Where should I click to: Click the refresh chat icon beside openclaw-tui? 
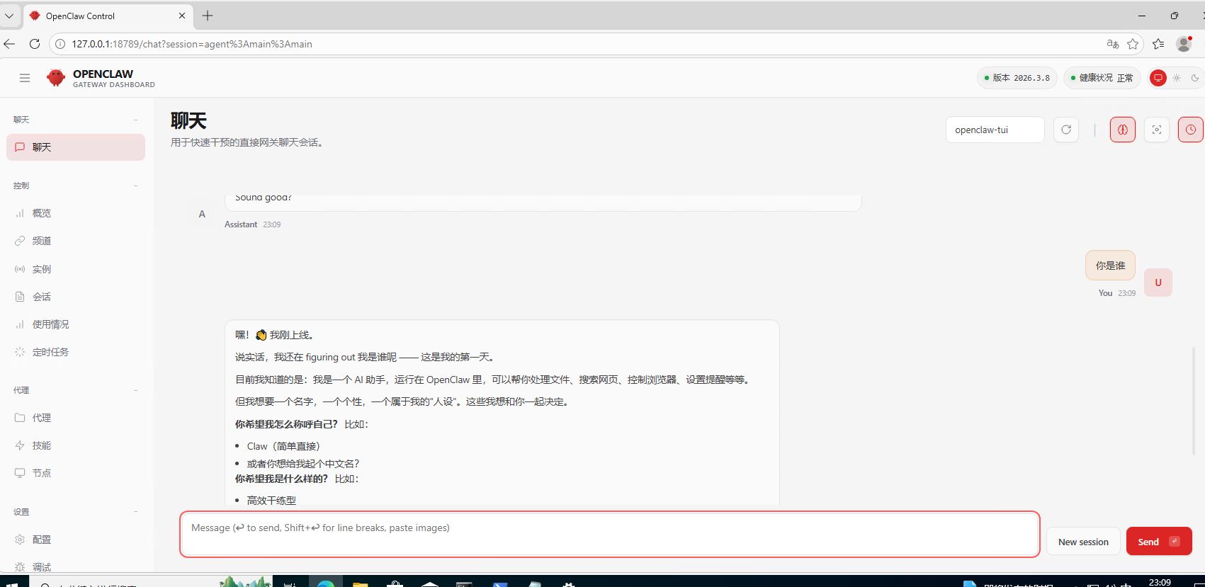(x=1066, y=130)
